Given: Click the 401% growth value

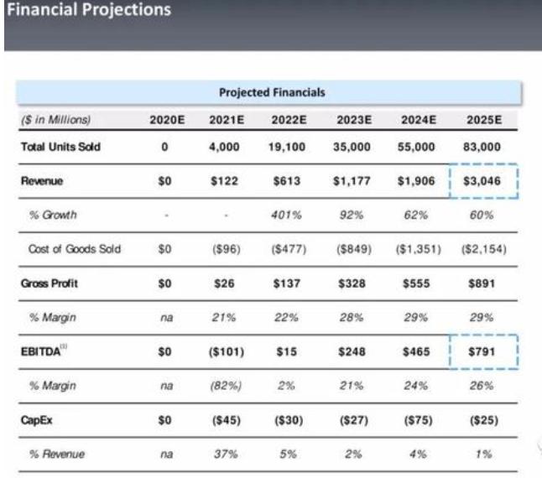Looking at the screenshot, I should 289,215.
